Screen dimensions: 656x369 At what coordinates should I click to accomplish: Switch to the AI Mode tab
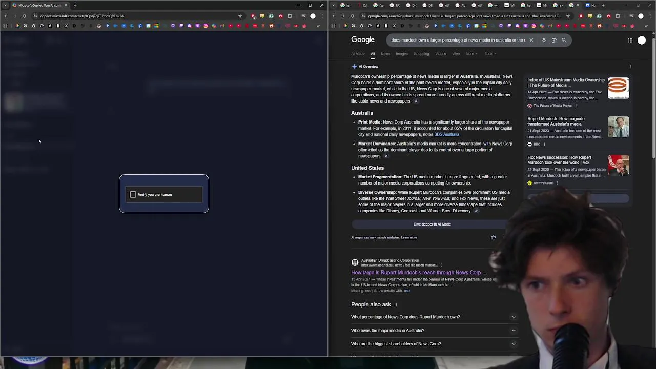358,54
